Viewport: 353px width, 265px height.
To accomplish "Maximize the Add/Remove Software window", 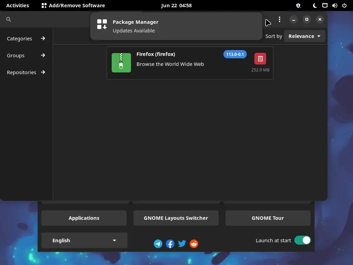I will click(x=306, y=19).
